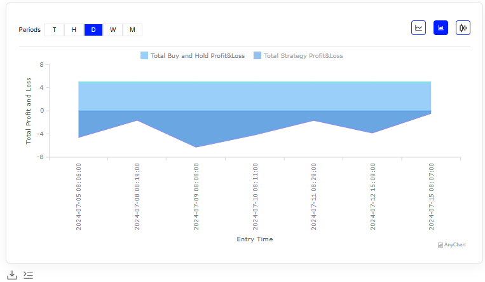The width and height of the screenshot is (485, 282).
Task: Click the Entry Time axis title
Action: [x=254, y=239]
